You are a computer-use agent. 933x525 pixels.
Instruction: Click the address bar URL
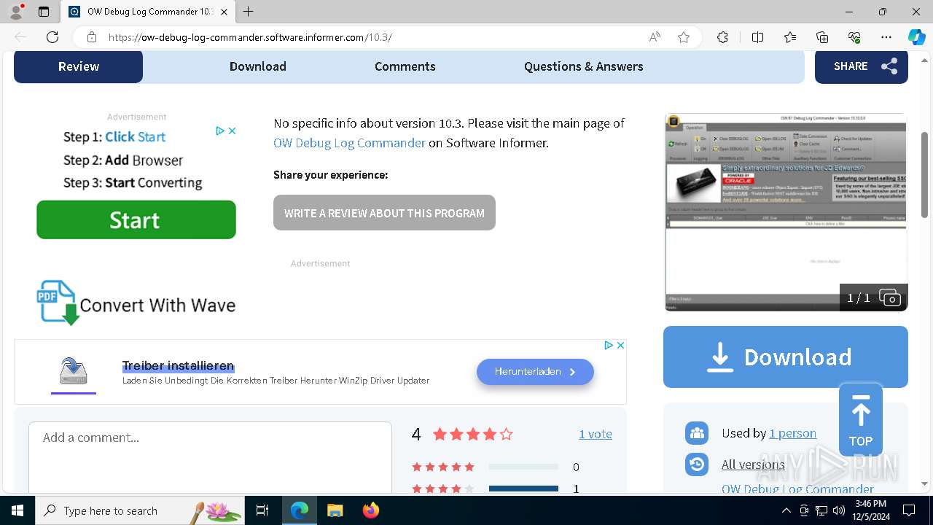point(250,37)
